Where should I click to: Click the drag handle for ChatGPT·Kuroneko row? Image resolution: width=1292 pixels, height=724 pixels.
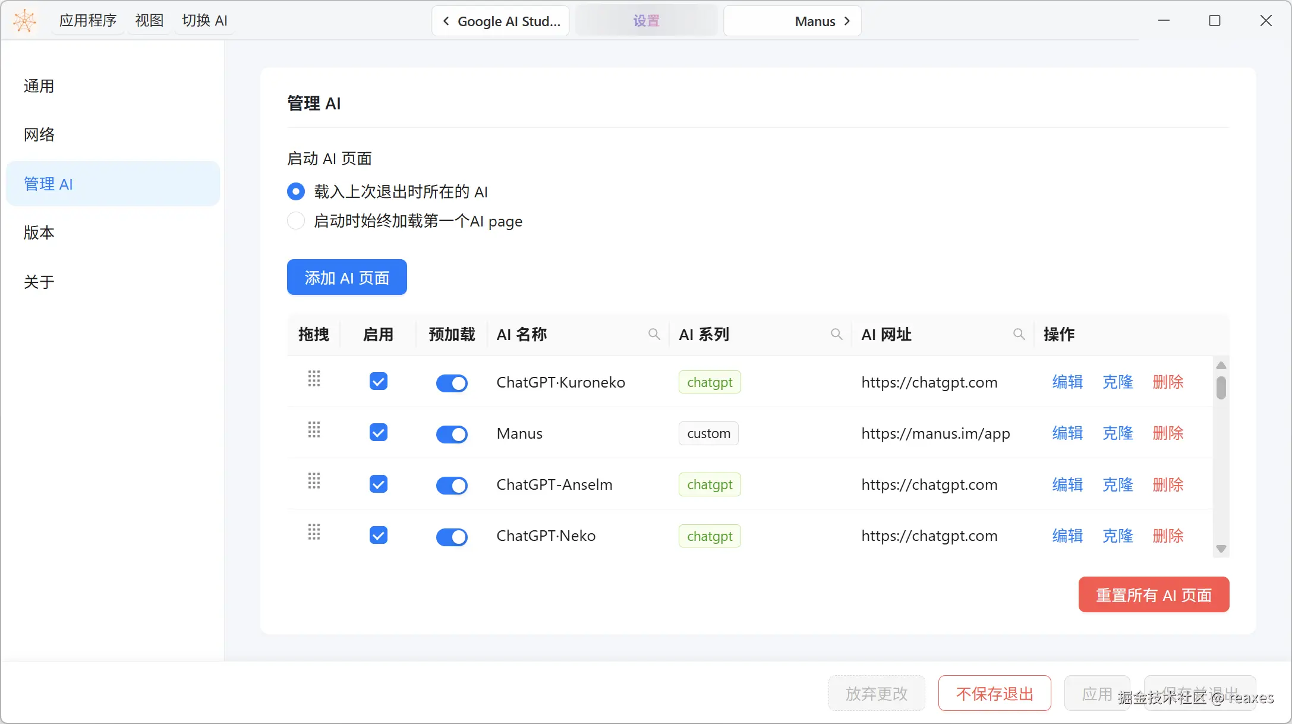pyautogui.click(x=314, y=379)
